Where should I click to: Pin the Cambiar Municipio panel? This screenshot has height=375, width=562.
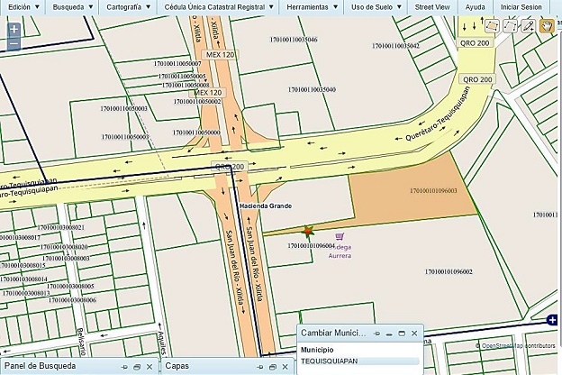377,333
